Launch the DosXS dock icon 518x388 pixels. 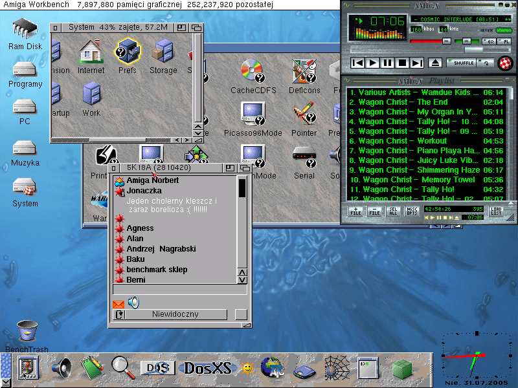207,368
